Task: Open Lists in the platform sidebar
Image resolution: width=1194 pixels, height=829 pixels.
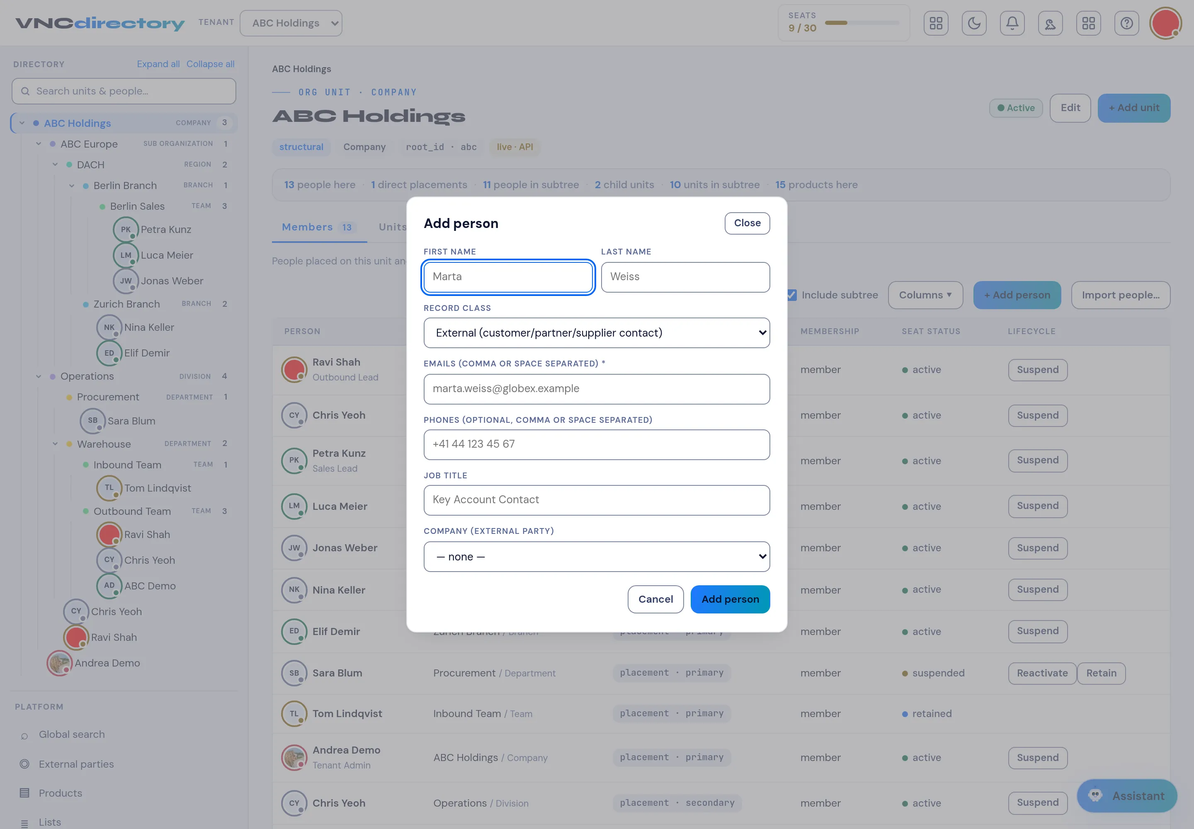Action: click(50, 822)
